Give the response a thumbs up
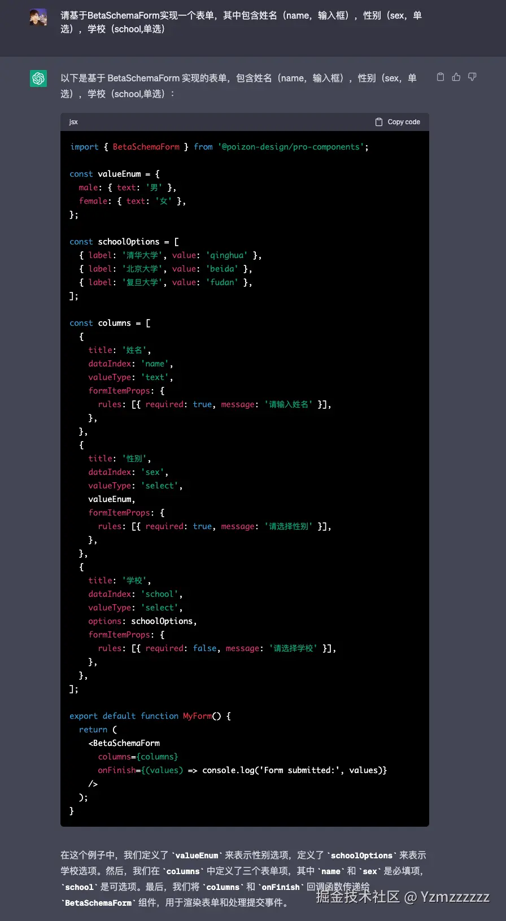 click(456, 77)
